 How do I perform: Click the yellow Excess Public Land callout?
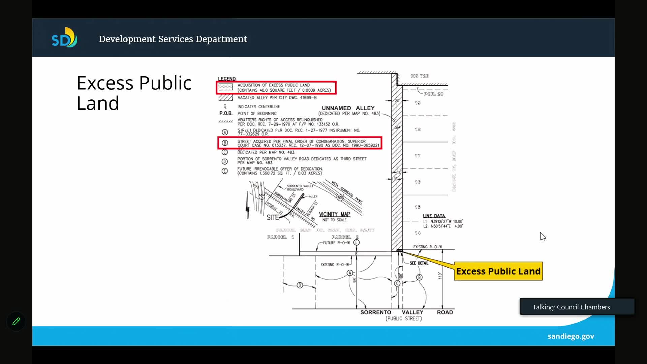pos(498,271)
